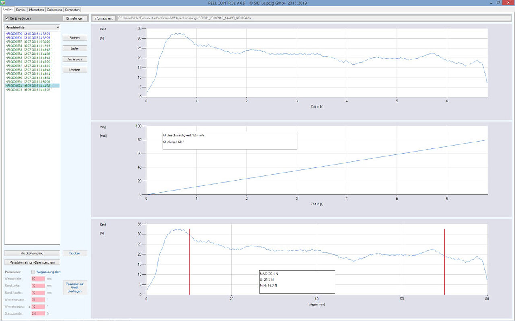Select the left red marker line in bottom chart
515x321 pixels.
point(190,261)
